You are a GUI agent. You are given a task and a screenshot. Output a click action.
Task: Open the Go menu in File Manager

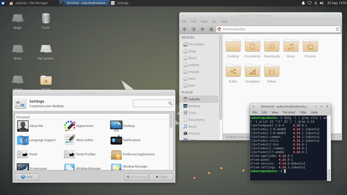pyautogui.click(x=214, y=21)
